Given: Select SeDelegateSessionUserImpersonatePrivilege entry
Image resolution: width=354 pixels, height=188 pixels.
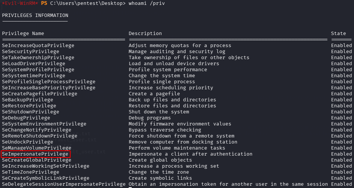Looking at the screenshot, I should (x=64, y=184).
